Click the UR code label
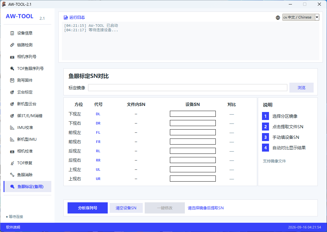This screenshot has height=232, width=327. coord(98,179)
